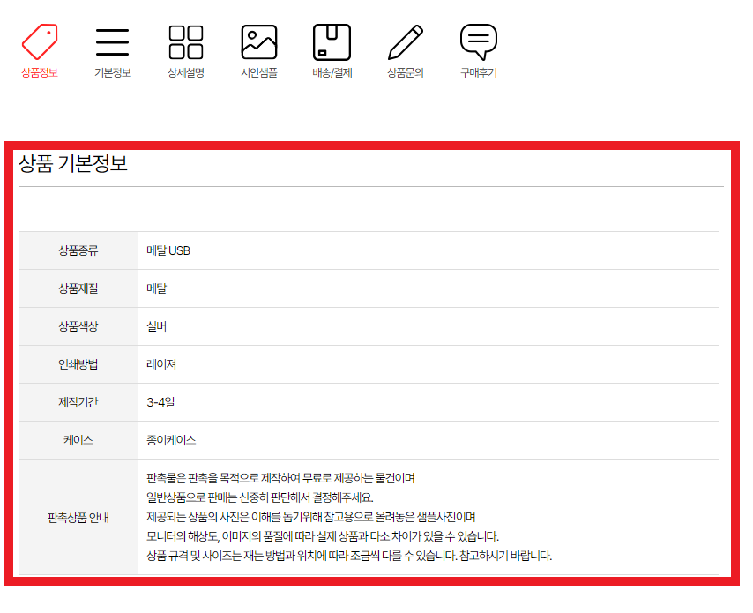The width and height of the screenshot is (753, 613).
Task: Click the 판촉상품 안내 row label
Action: [x=78, y=518]
